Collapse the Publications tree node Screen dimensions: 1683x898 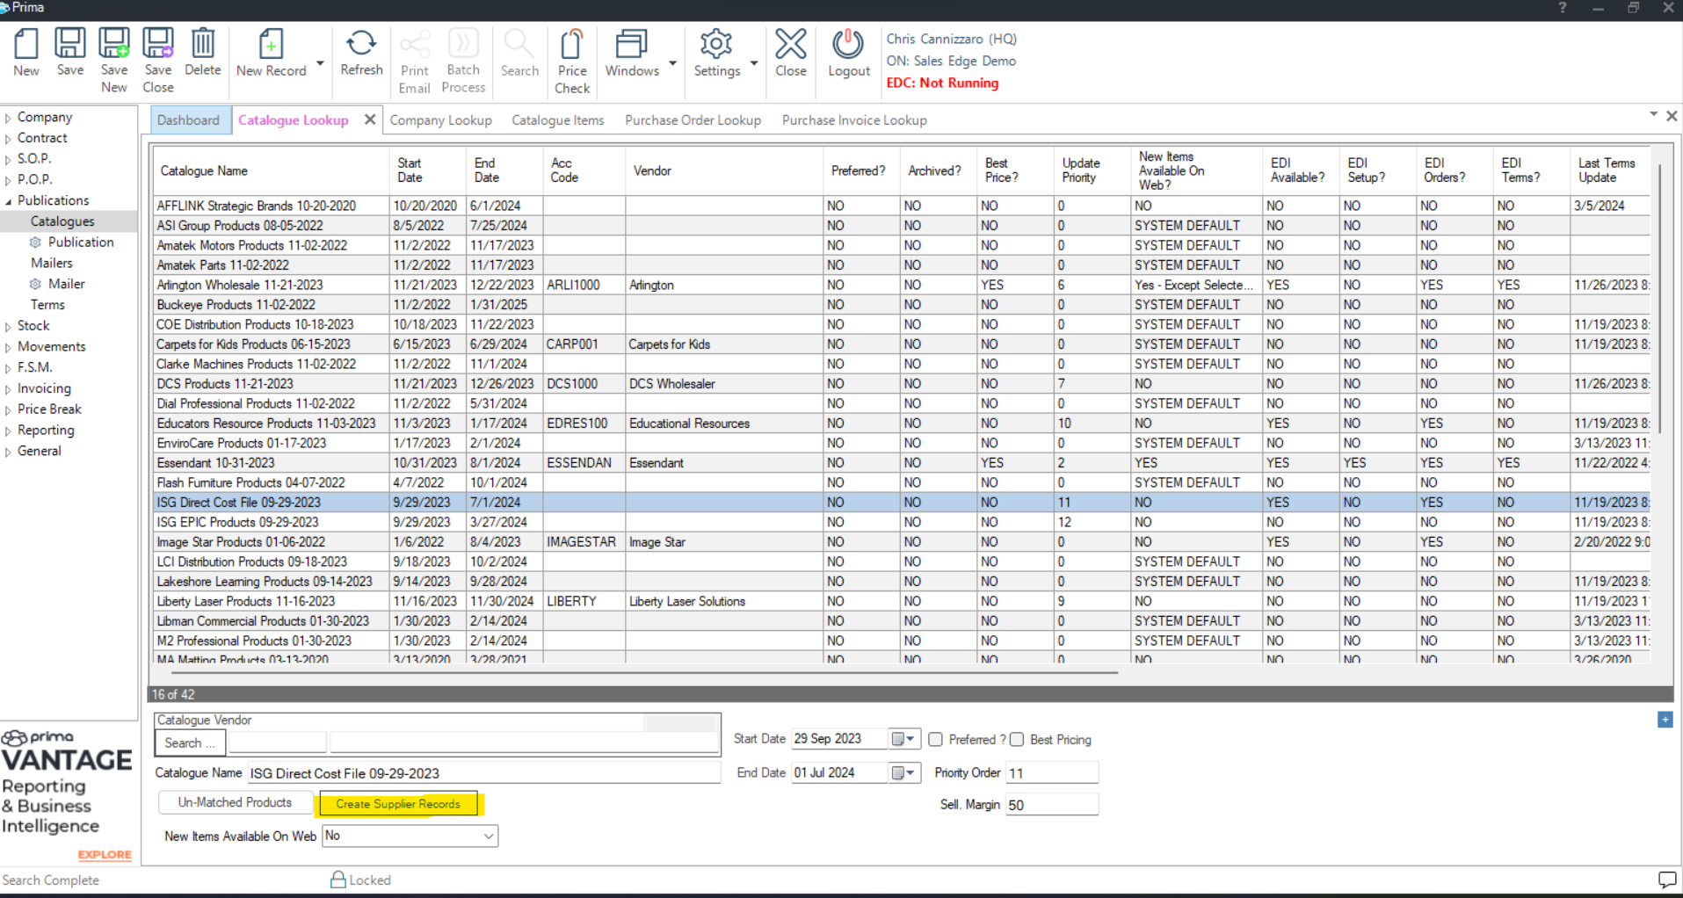click(8, 201)
